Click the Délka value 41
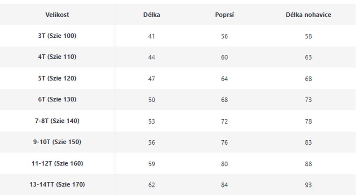The width and height of the screenshot is (359, 195). point(151,36)
